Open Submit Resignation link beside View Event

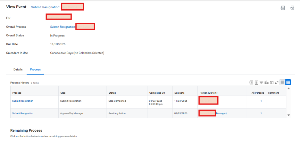click(46, 7)
